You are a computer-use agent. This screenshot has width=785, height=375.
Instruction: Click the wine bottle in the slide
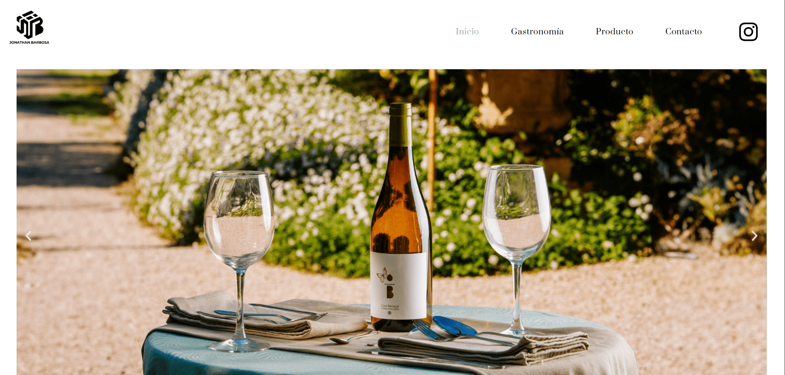click(401, 217)
